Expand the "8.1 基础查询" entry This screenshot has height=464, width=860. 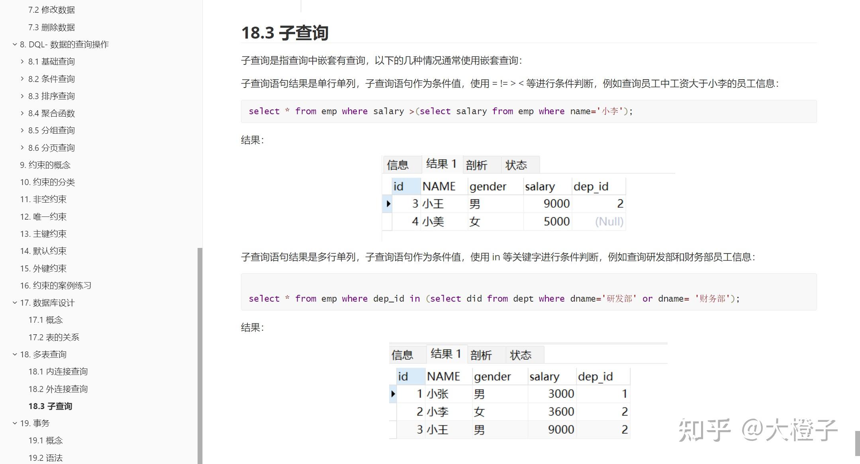(22, 61)
